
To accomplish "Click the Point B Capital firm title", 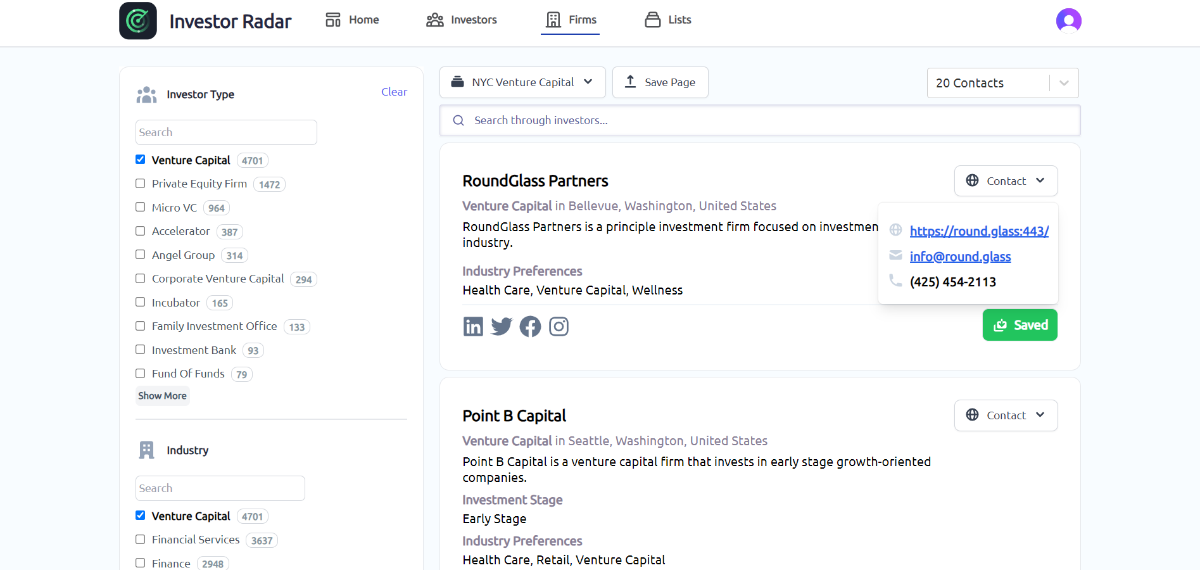I will 514,416.
